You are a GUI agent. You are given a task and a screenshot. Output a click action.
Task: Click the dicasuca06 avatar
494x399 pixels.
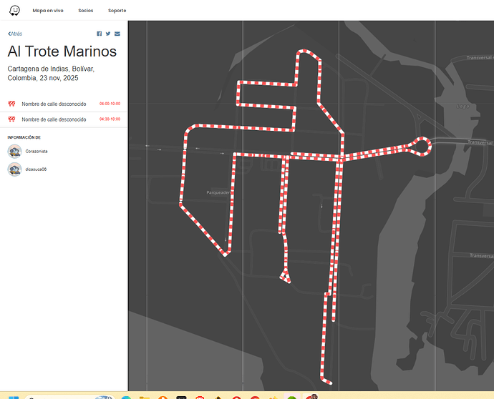(x=14, y=169)
